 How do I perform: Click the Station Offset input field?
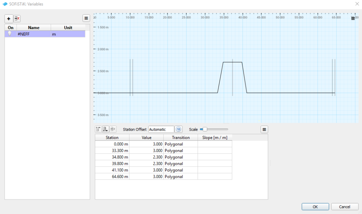pyautogui.click(x=161, y=129)
